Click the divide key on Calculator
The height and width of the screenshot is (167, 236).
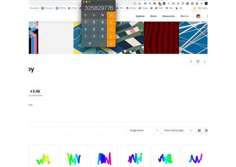tap(111, 15)
